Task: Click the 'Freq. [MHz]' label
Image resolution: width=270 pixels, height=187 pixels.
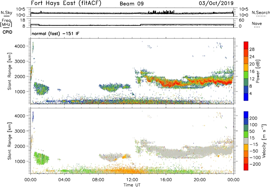Action: click(6, 23)
